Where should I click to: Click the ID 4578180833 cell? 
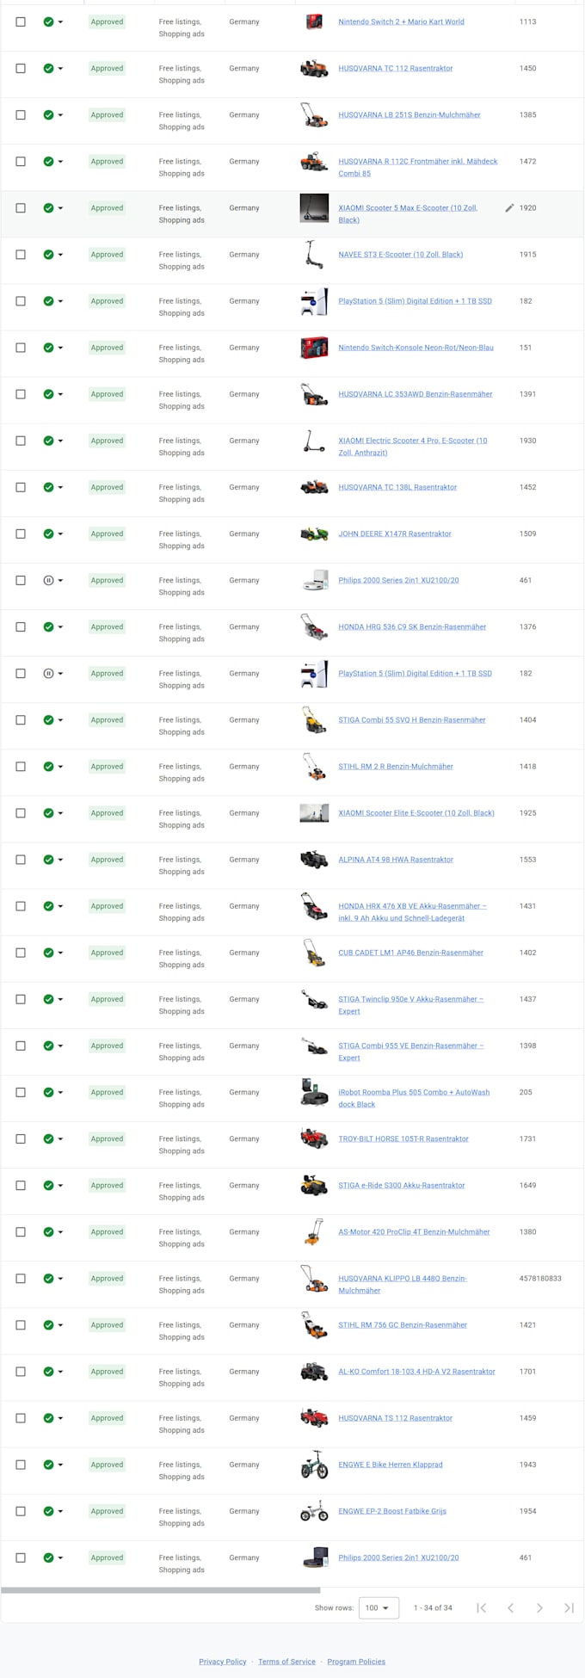tap(540, 1278)
